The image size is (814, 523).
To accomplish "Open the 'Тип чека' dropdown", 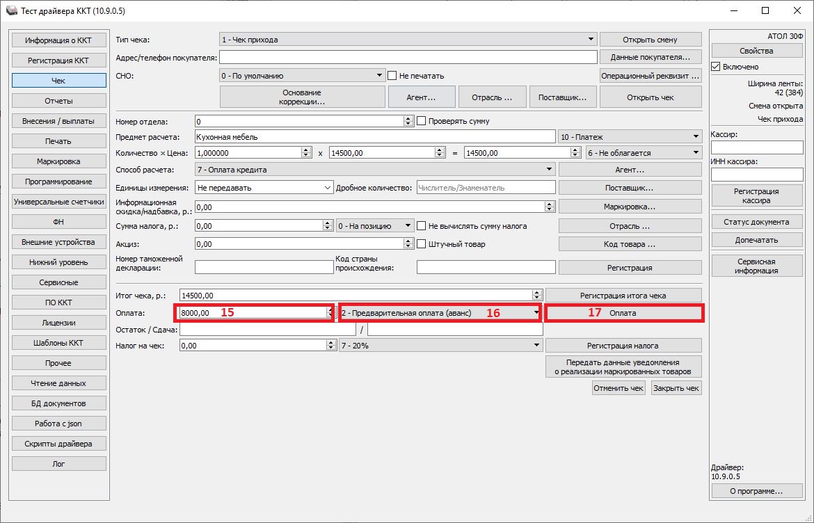I will click(x=590, y=40).
